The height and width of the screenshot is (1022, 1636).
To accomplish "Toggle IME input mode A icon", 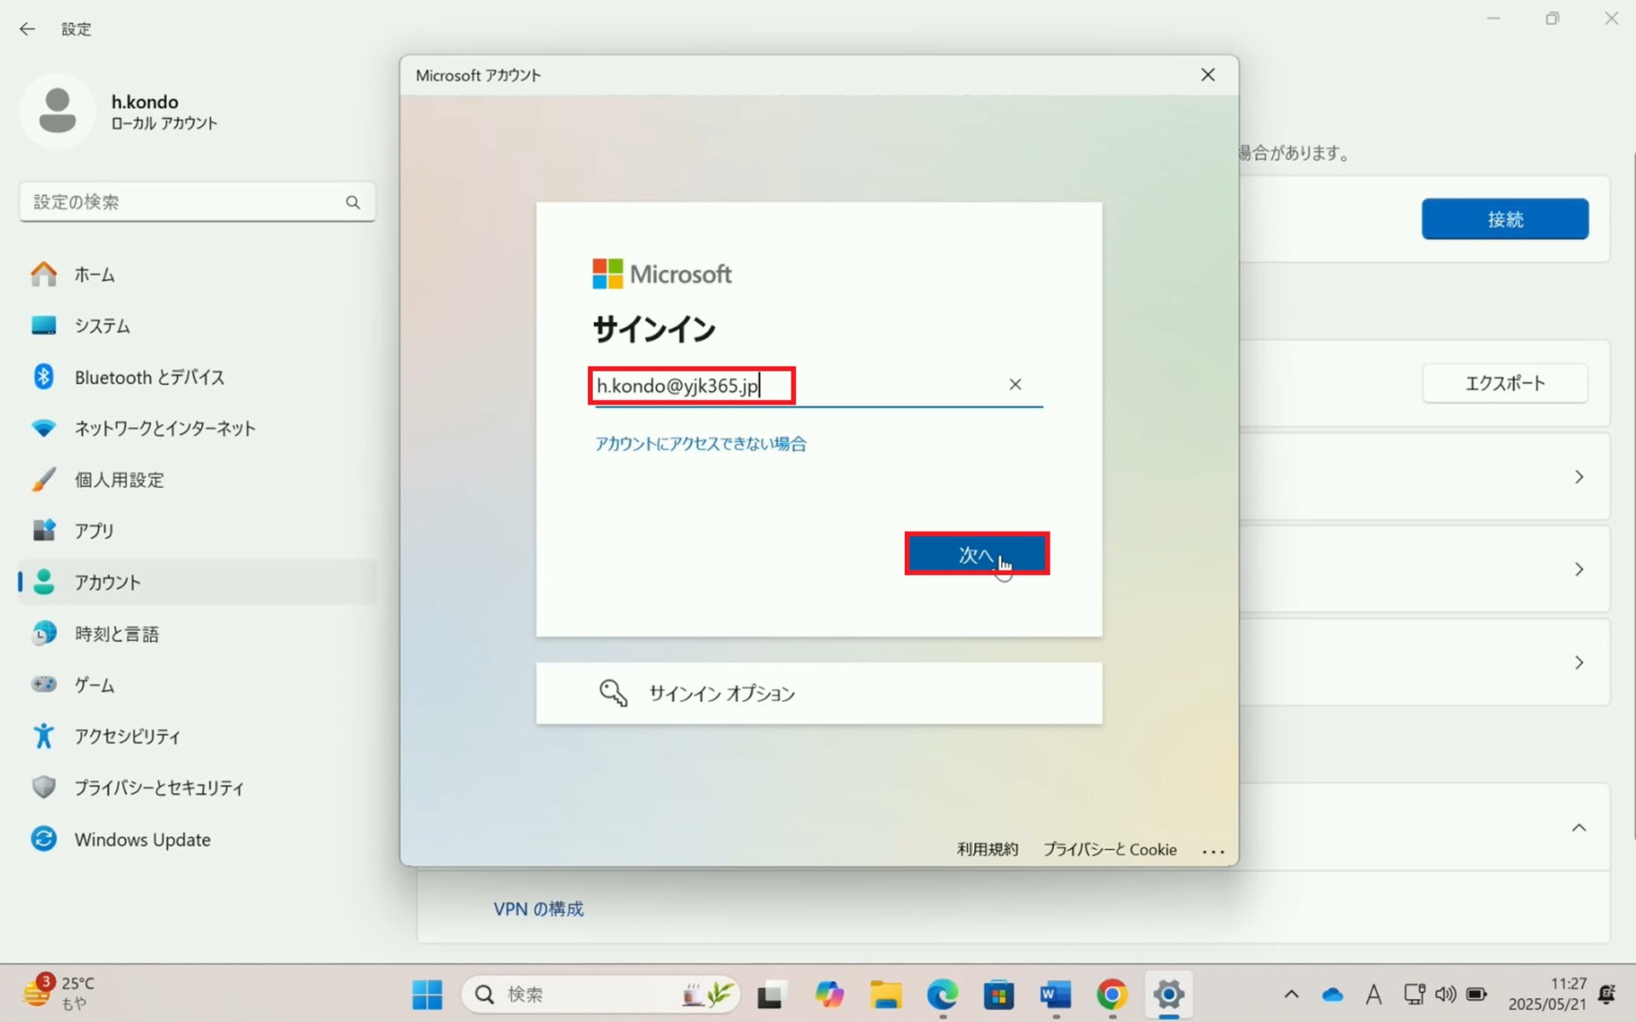I will tap(1374, 994).
